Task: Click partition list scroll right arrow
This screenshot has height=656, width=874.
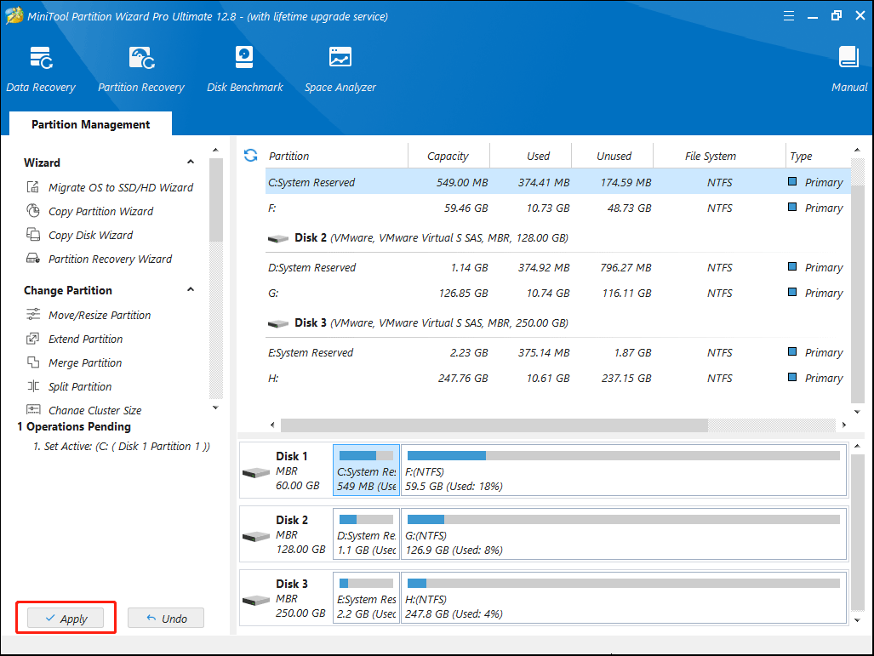Action: coord(844,425)
